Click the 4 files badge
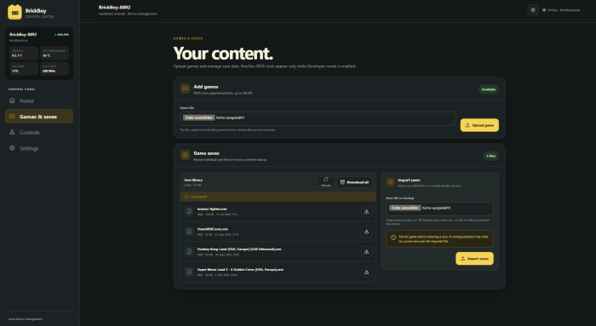The height and width of the screenshot is (326, 596). tap(490, 156)
